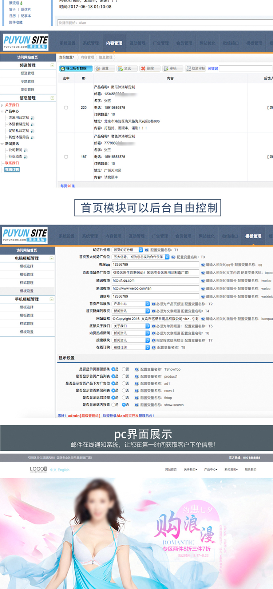Open 模板设置 under 电脑模板管理
273x589 pixels.
tap(27, 291)
